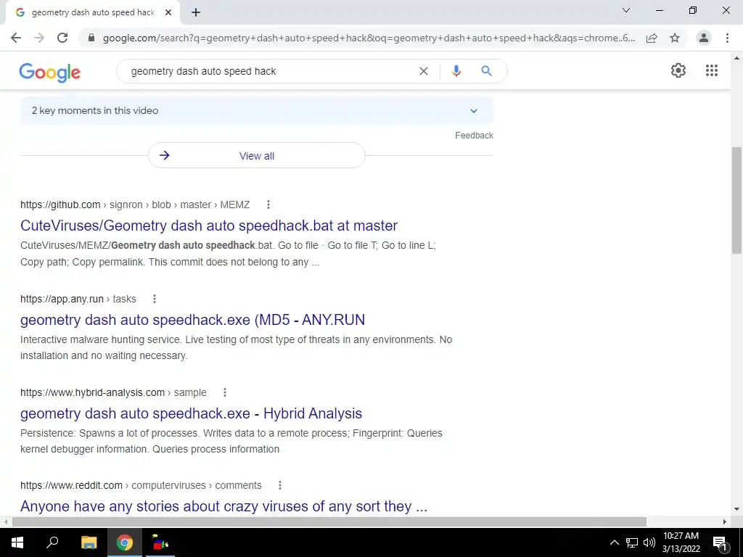
Task: Click the View all button
Action: click(256, 155)
